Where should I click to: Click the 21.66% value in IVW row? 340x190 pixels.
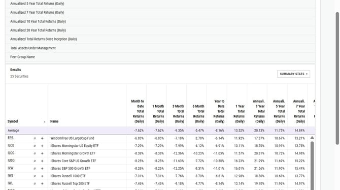point(259,169)
